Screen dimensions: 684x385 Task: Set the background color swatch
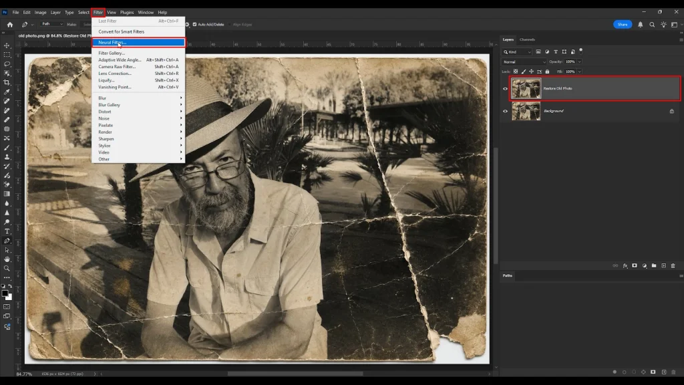tap(10, 298)
